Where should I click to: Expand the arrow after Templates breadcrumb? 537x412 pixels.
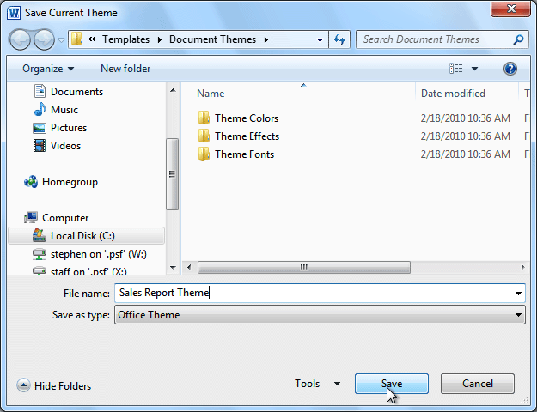[x=160, y=39]
